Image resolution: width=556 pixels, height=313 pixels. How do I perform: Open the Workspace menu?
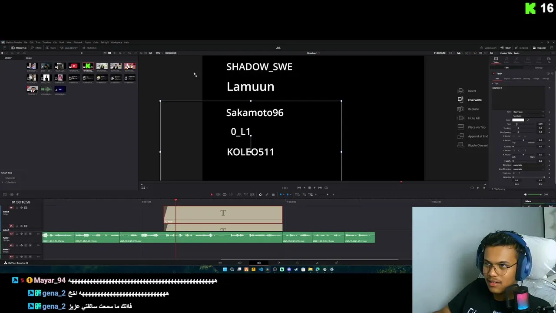116,42
